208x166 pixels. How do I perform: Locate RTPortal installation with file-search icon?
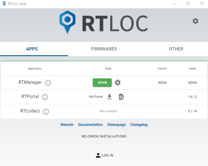[x=121, y=97]
